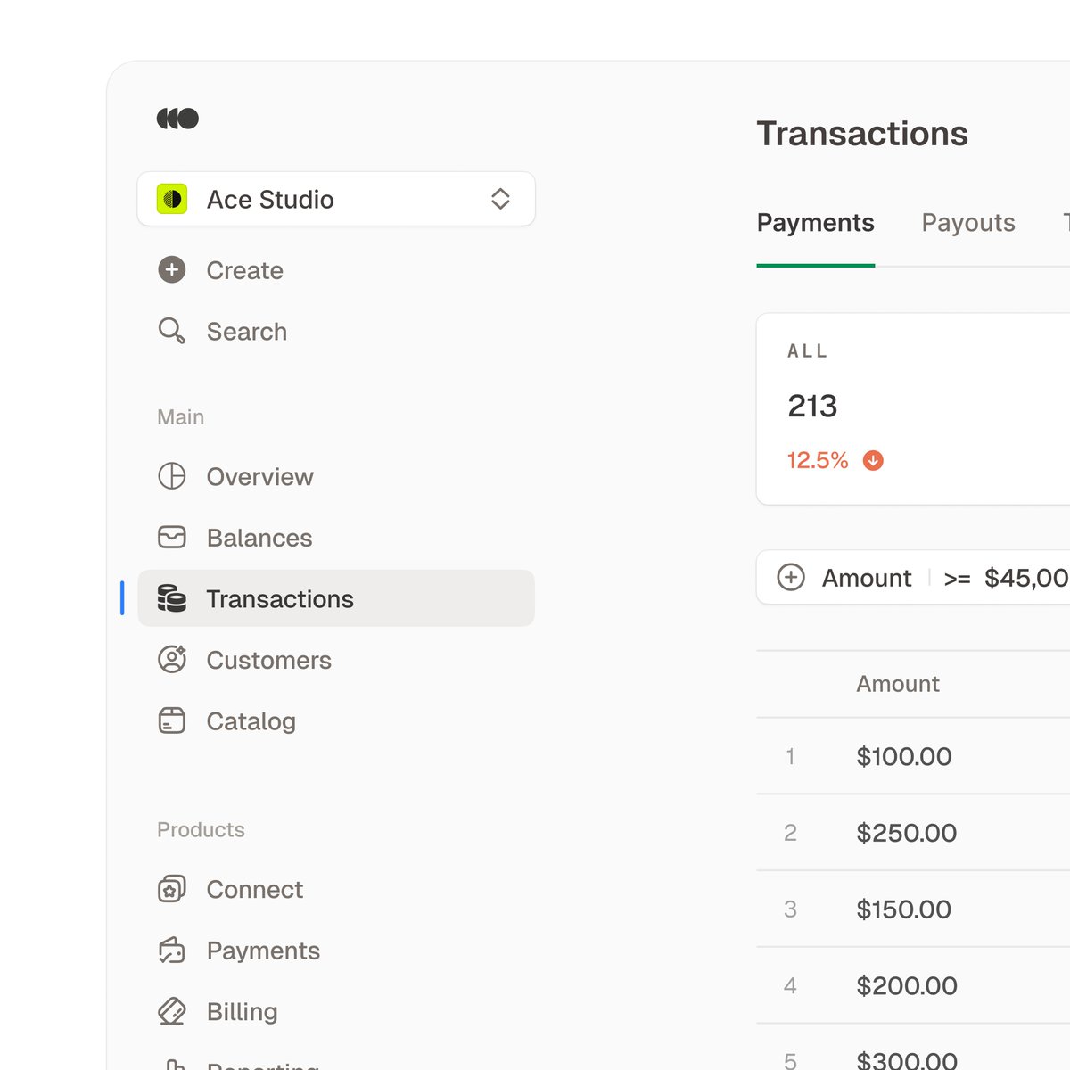The height and width of the screenshot is (1070, 1070).
Task: Click the Create plus icon
Action: point(172,270)
